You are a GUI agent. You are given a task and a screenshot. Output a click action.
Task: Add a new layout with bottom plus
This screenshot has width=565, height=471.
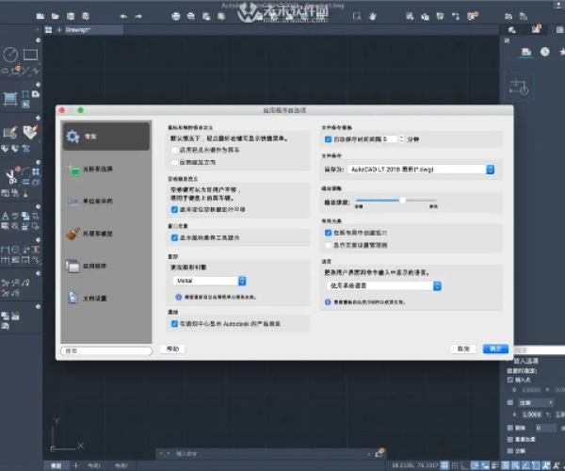point(75,465)
